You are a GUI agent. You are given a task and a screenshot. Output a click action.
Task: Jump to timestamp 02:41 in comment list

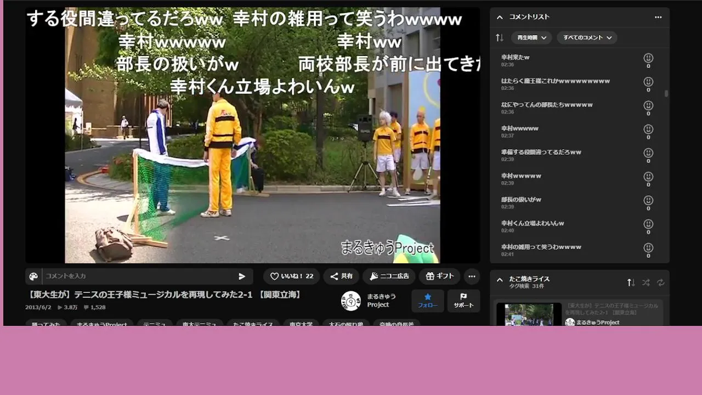click(507, 254)
